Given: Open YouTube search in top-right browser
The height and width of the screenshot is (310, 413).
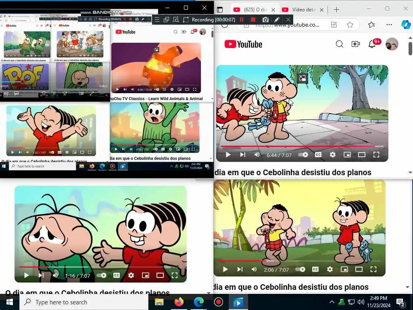Looking at the screenshot, I should [x=340, y=44].
